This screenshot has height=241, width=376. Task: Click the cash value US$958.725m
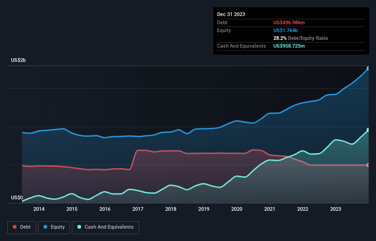(289, 46)
